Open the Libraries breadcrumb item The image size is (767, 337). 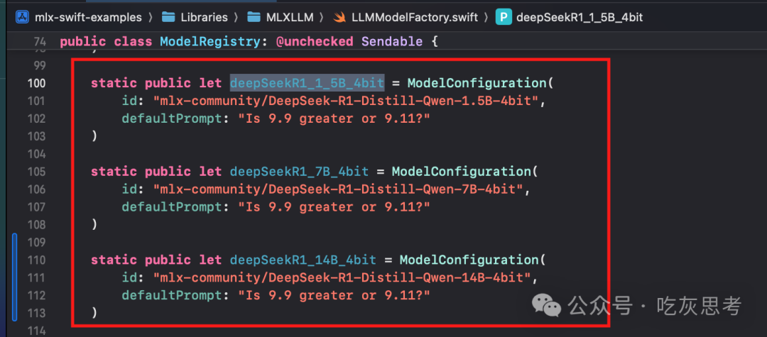204,18
